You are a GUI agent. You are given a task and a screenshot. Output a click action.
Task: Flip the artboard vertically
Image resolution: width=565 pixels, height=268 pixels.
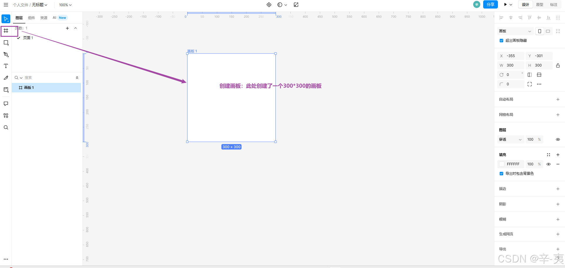point(539,75)
